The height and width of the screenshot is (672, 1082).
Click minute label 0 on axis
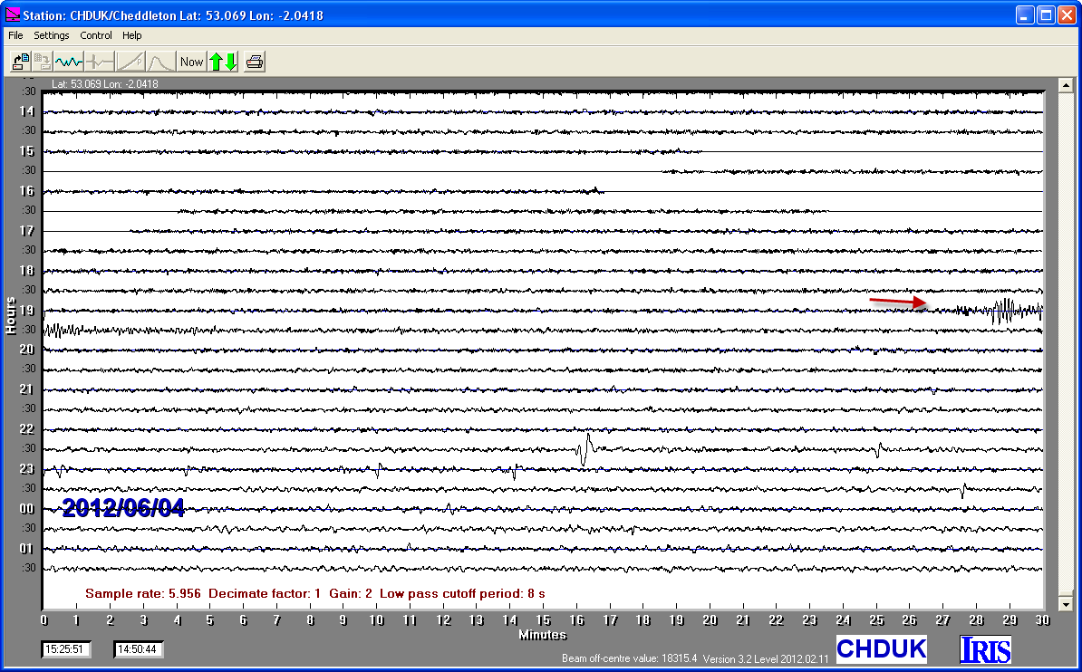click(x=43, y=620)
